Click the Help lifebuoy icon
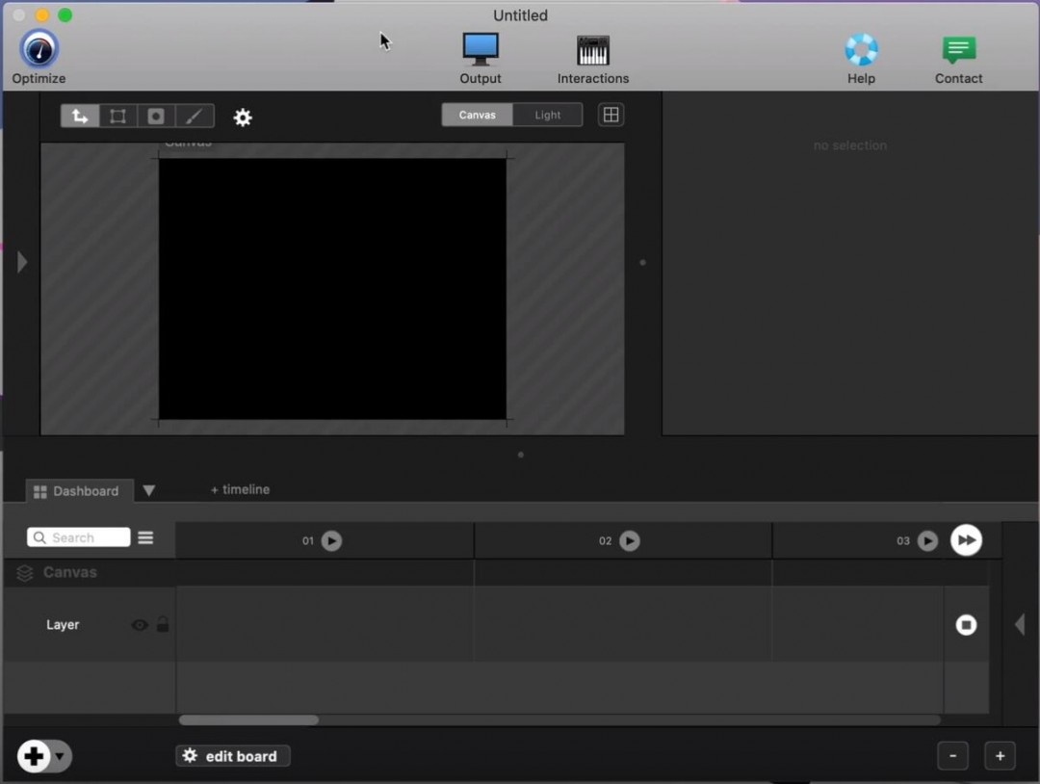Screen dimensions: 1040x784 (861, 50)
